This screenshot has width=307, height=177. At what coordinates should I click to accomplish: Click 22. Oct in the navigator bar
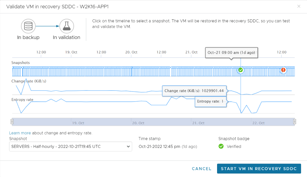tap(258, 123)
